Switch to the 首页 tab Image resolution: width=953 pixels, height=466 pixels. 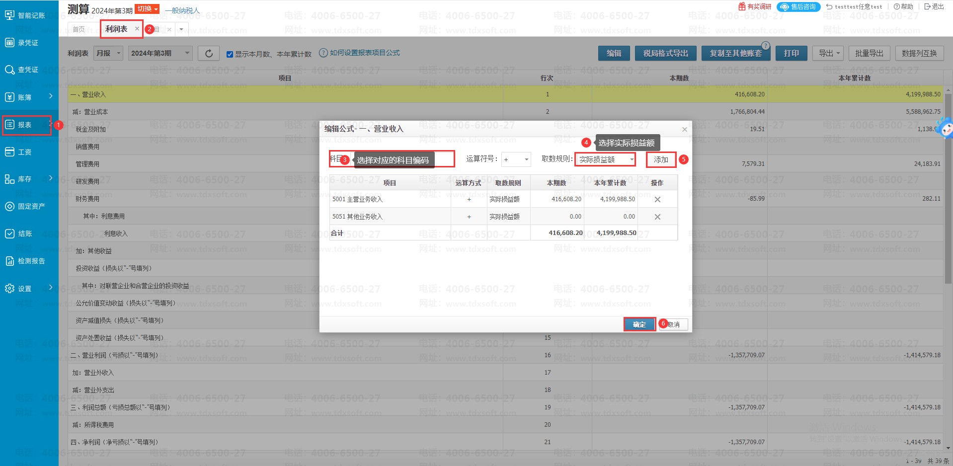tap(79, 29)
